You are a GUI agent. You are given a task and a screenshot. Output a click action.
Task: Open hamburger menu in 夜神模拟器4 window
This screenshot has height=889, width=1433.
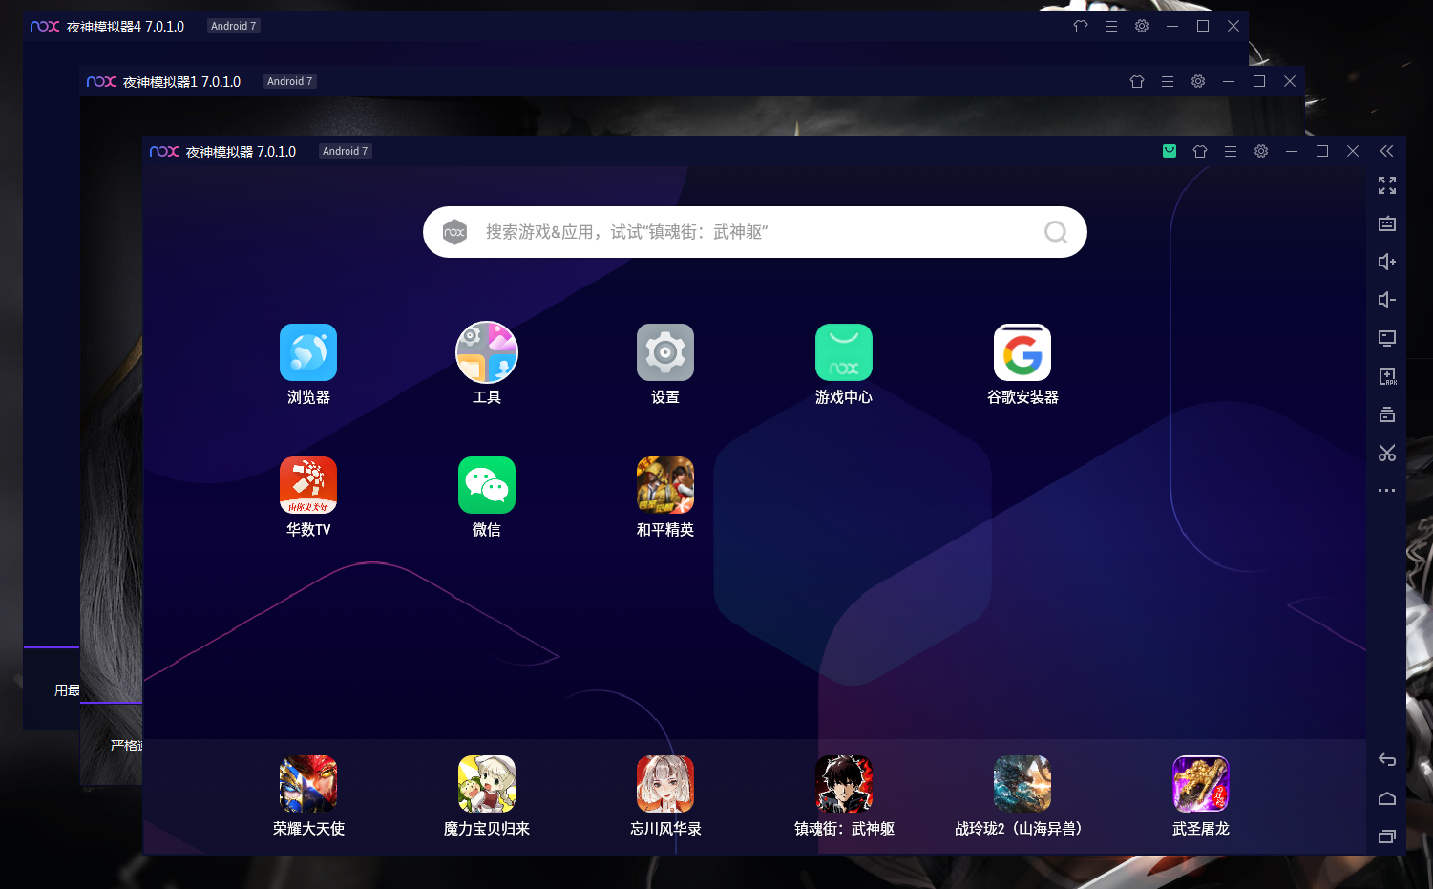click(1111, 27)
